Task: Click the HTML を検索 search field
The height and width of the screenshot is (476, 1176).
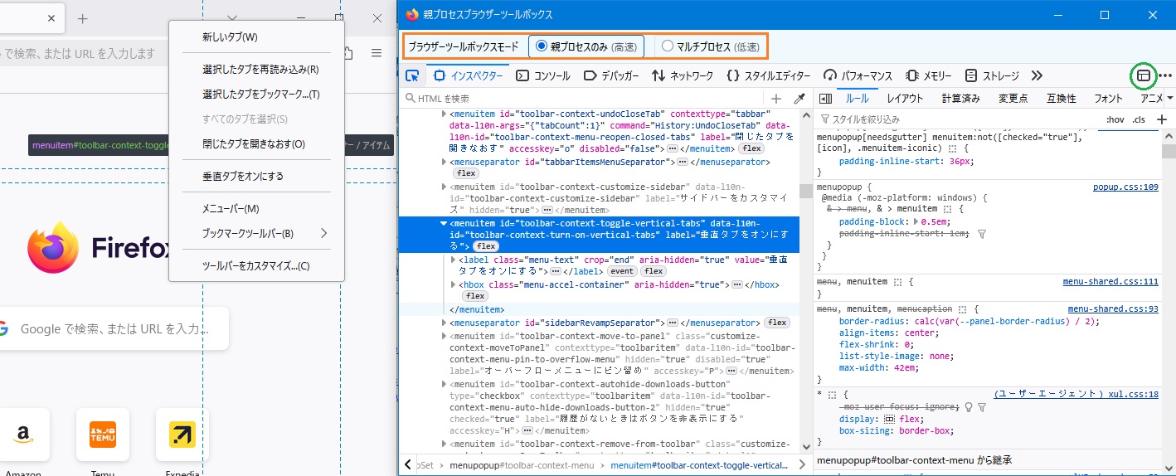Action: [581, 99]
